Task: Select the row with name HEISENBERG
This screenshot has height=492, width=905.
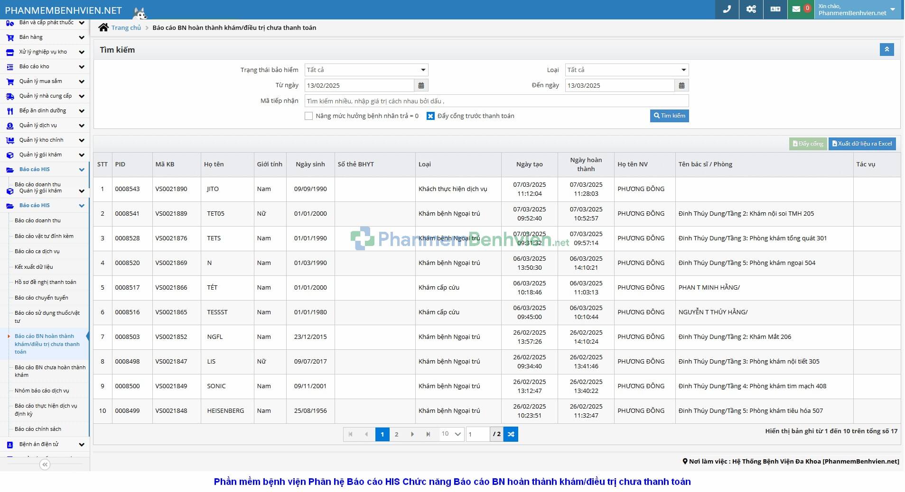Action: [x=497, y=411]
